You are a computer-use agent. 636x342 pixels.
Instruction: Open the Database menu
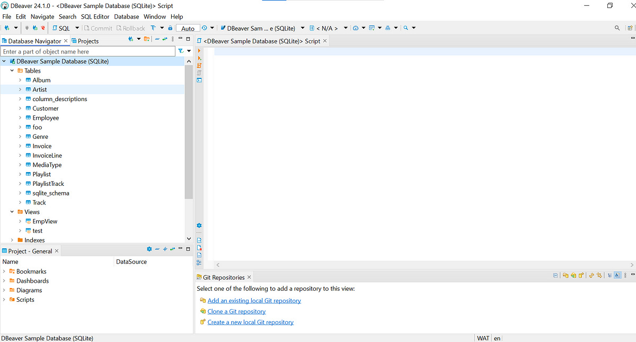click(x=127, y=16)
